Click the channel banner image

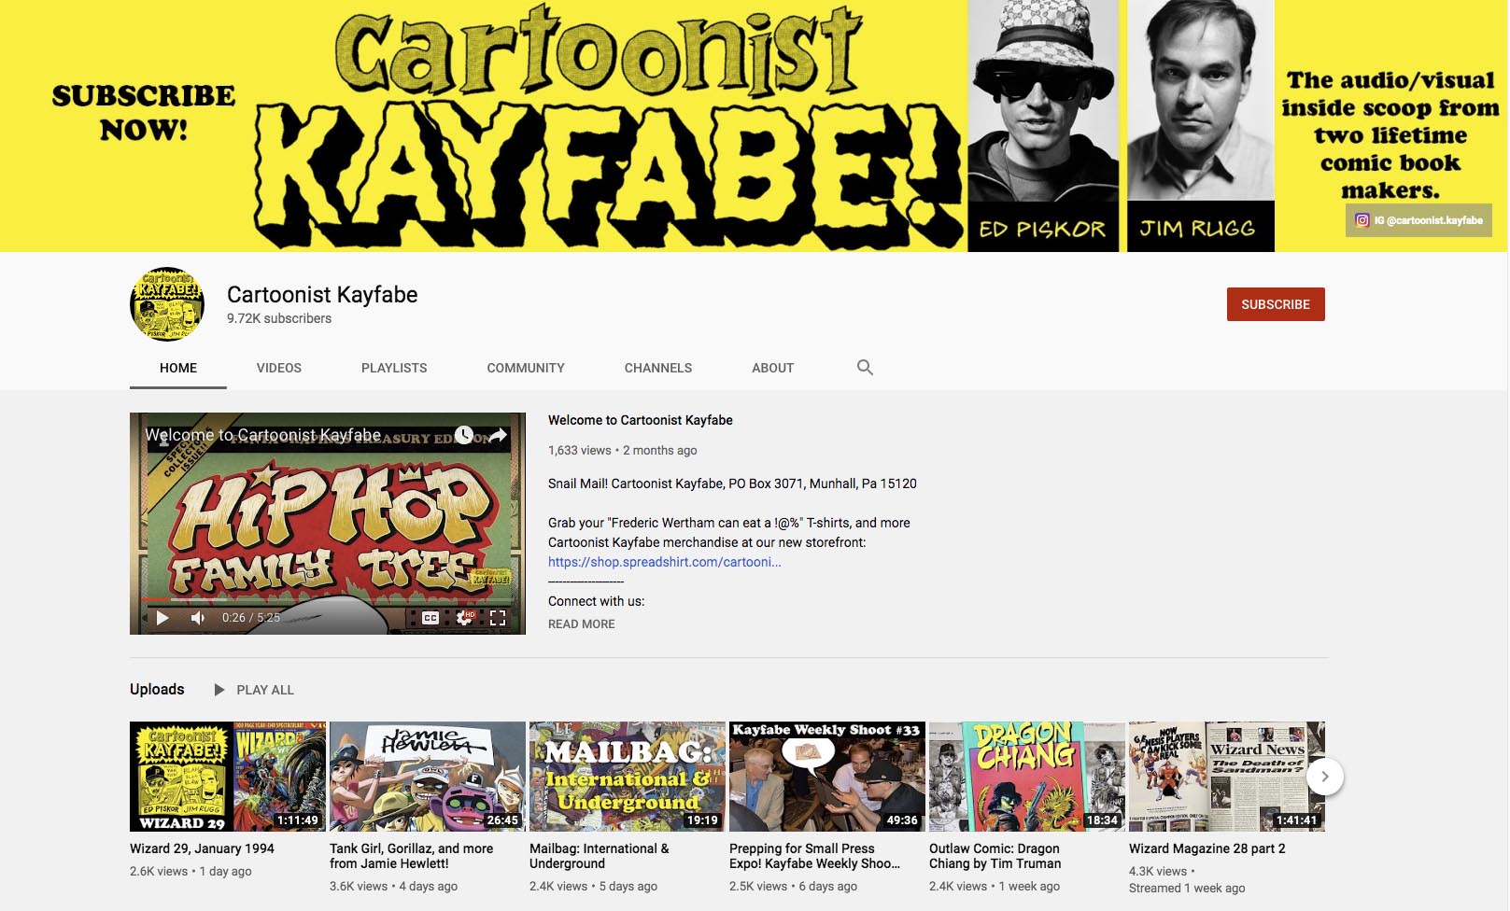[x=755, y=126]
